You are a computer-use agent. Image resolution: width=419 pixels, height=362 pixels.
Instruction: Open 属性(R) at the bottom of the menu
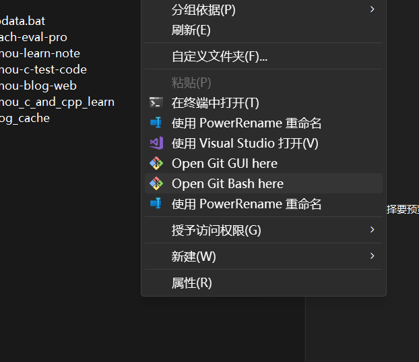pos(192,283)
